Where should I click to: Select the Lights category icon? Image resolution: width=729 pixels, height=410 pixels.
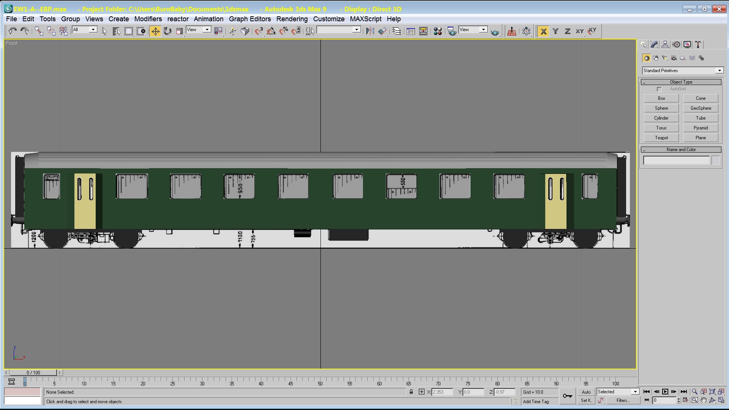(x=664, y=58)
